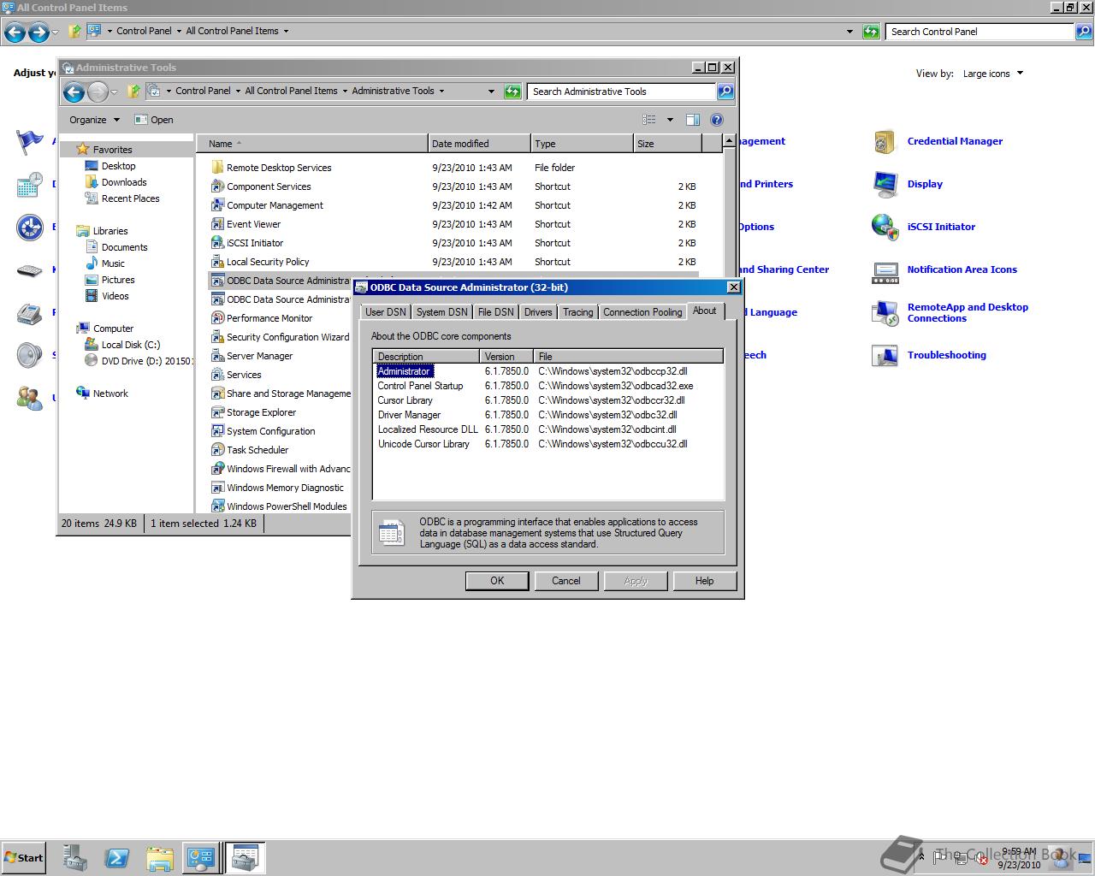
Task: Click Search Administrative Tools field
Action: coord(622,92)
